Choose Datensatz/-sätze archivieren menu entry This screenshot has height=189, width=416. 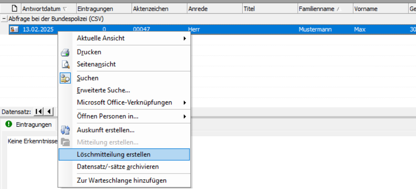tap(117, 167)
